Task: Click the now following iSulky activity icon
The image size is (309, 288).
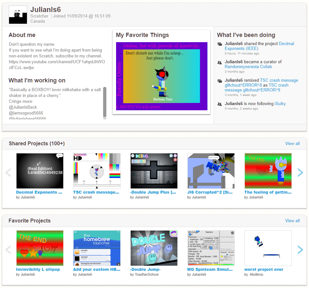Action: [220, 104]
